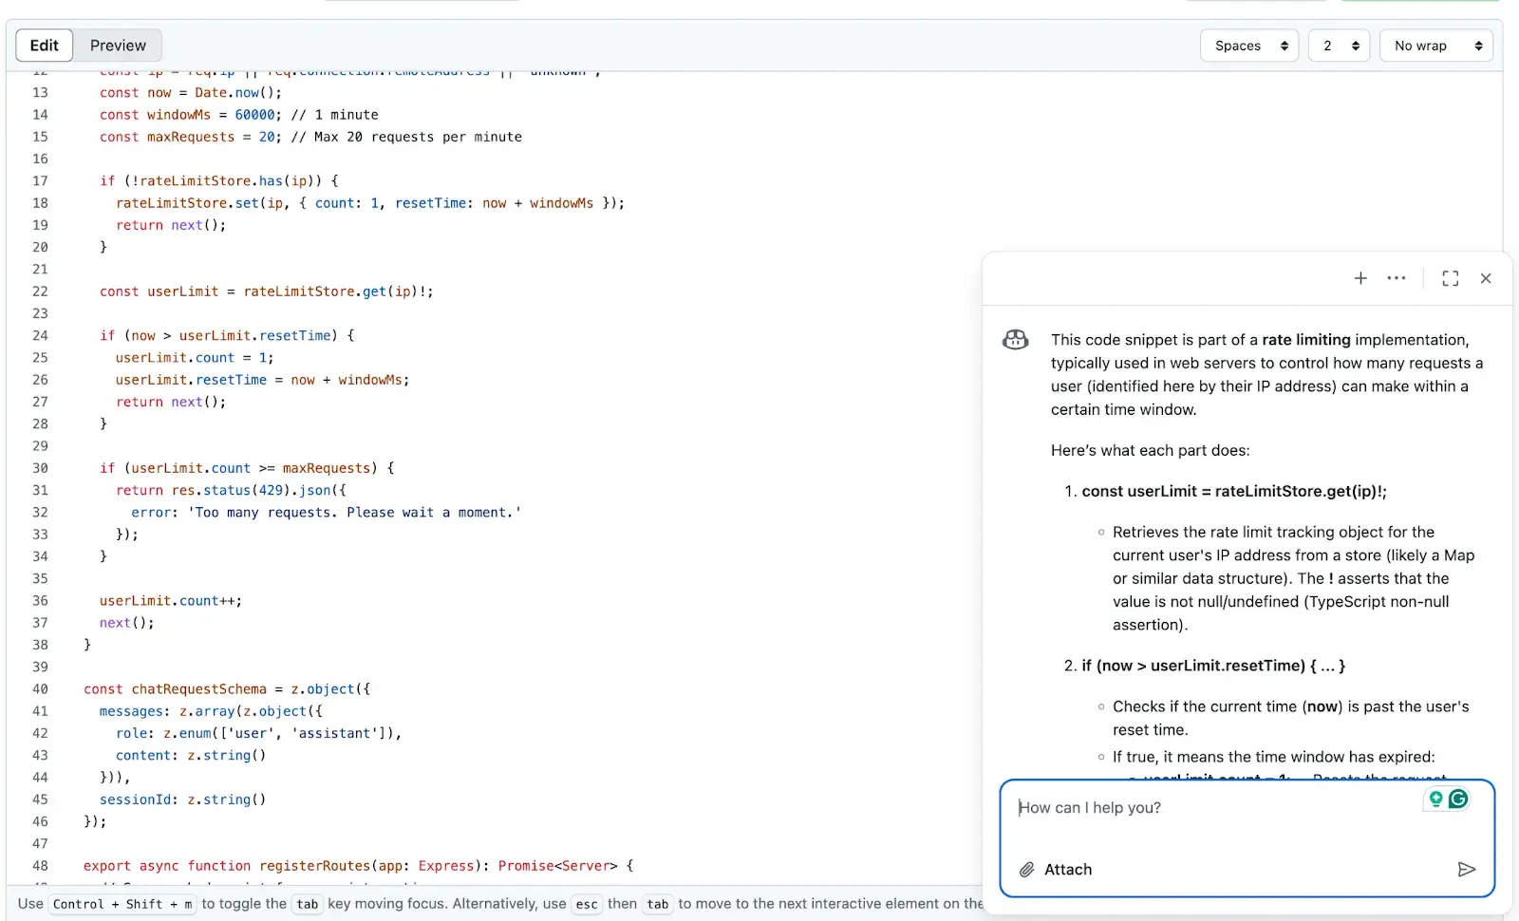
Task: Click line number 30 in the gutter
Action: click(40, 468)
